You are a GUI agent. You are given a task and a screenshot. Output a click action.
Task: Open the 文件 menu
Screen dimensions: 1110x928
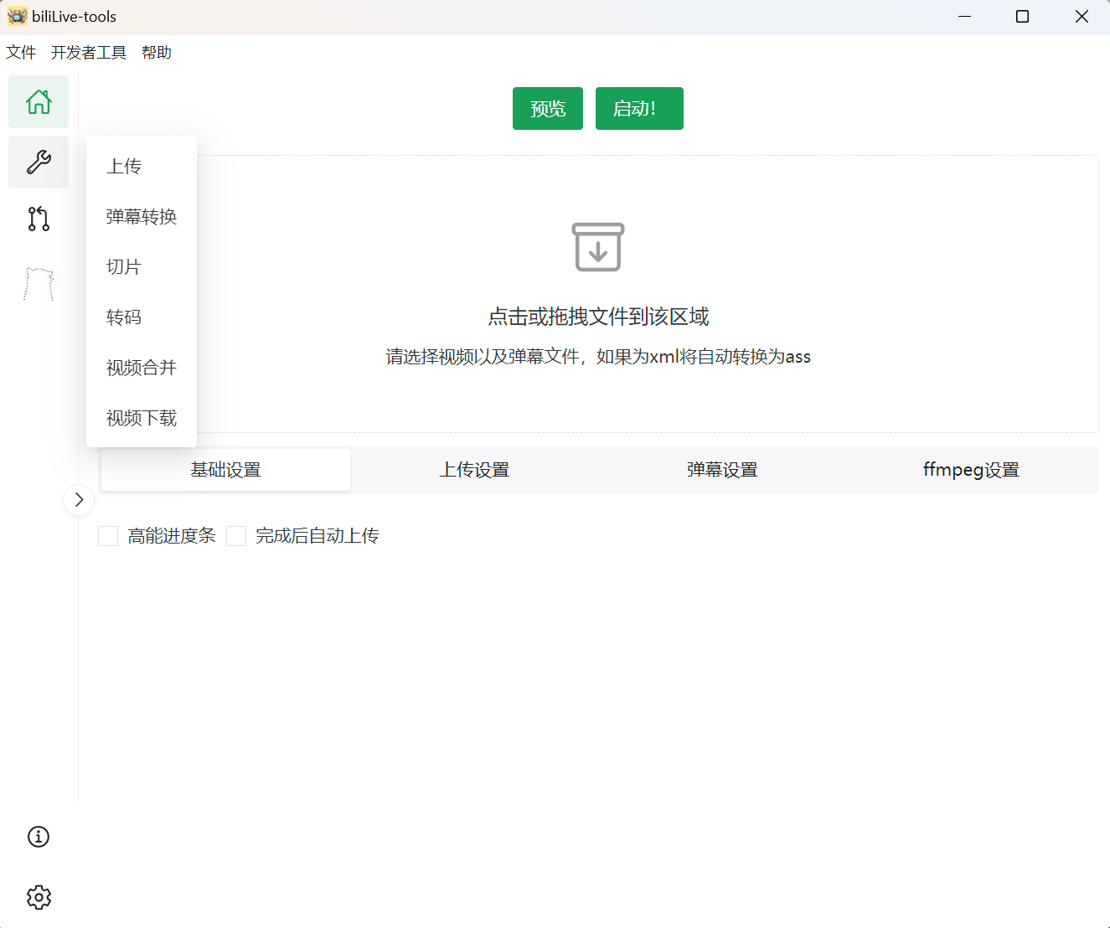21,53
